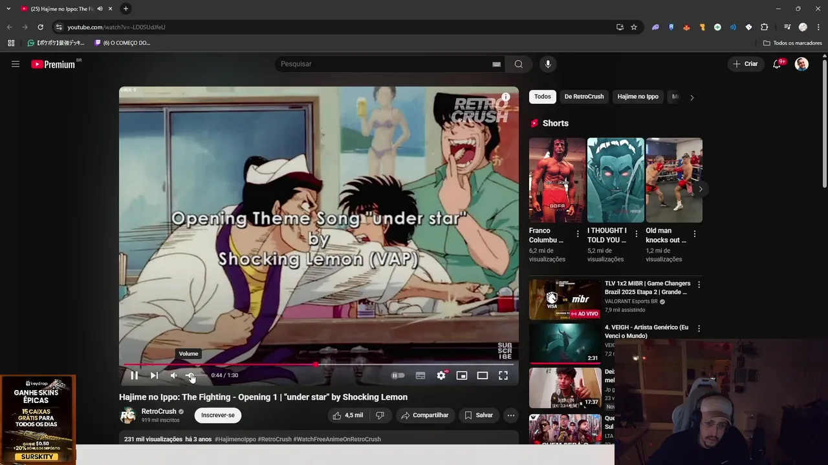Toggle the autoplay switch in the player

point(398,375)
